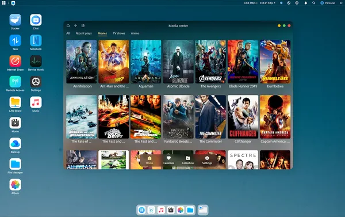
Task: Open the Ant-Man and the Wasp poster
Action: point(113,62)
